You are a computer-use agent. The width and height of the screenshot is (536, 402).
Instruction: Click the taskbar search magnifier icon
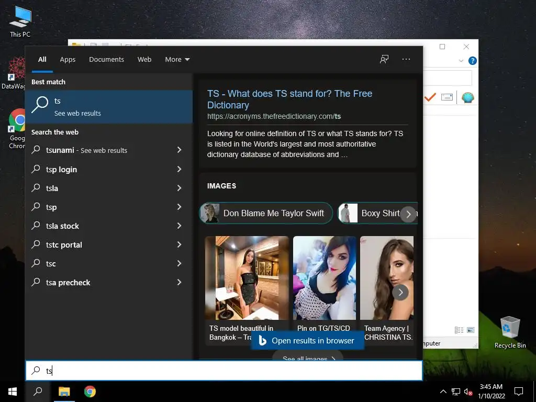(38, 392)
